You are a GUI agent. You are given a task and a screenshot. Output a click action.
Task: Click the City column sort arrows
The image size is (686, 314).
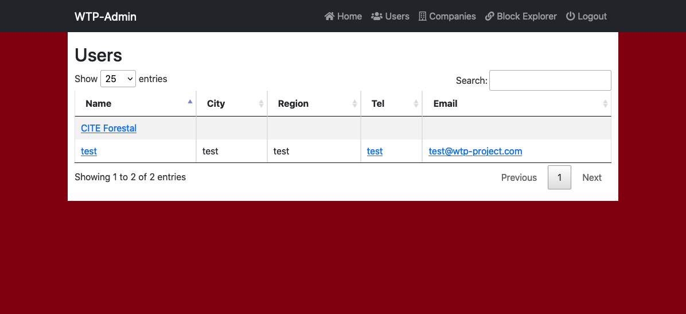pos(261,104)
